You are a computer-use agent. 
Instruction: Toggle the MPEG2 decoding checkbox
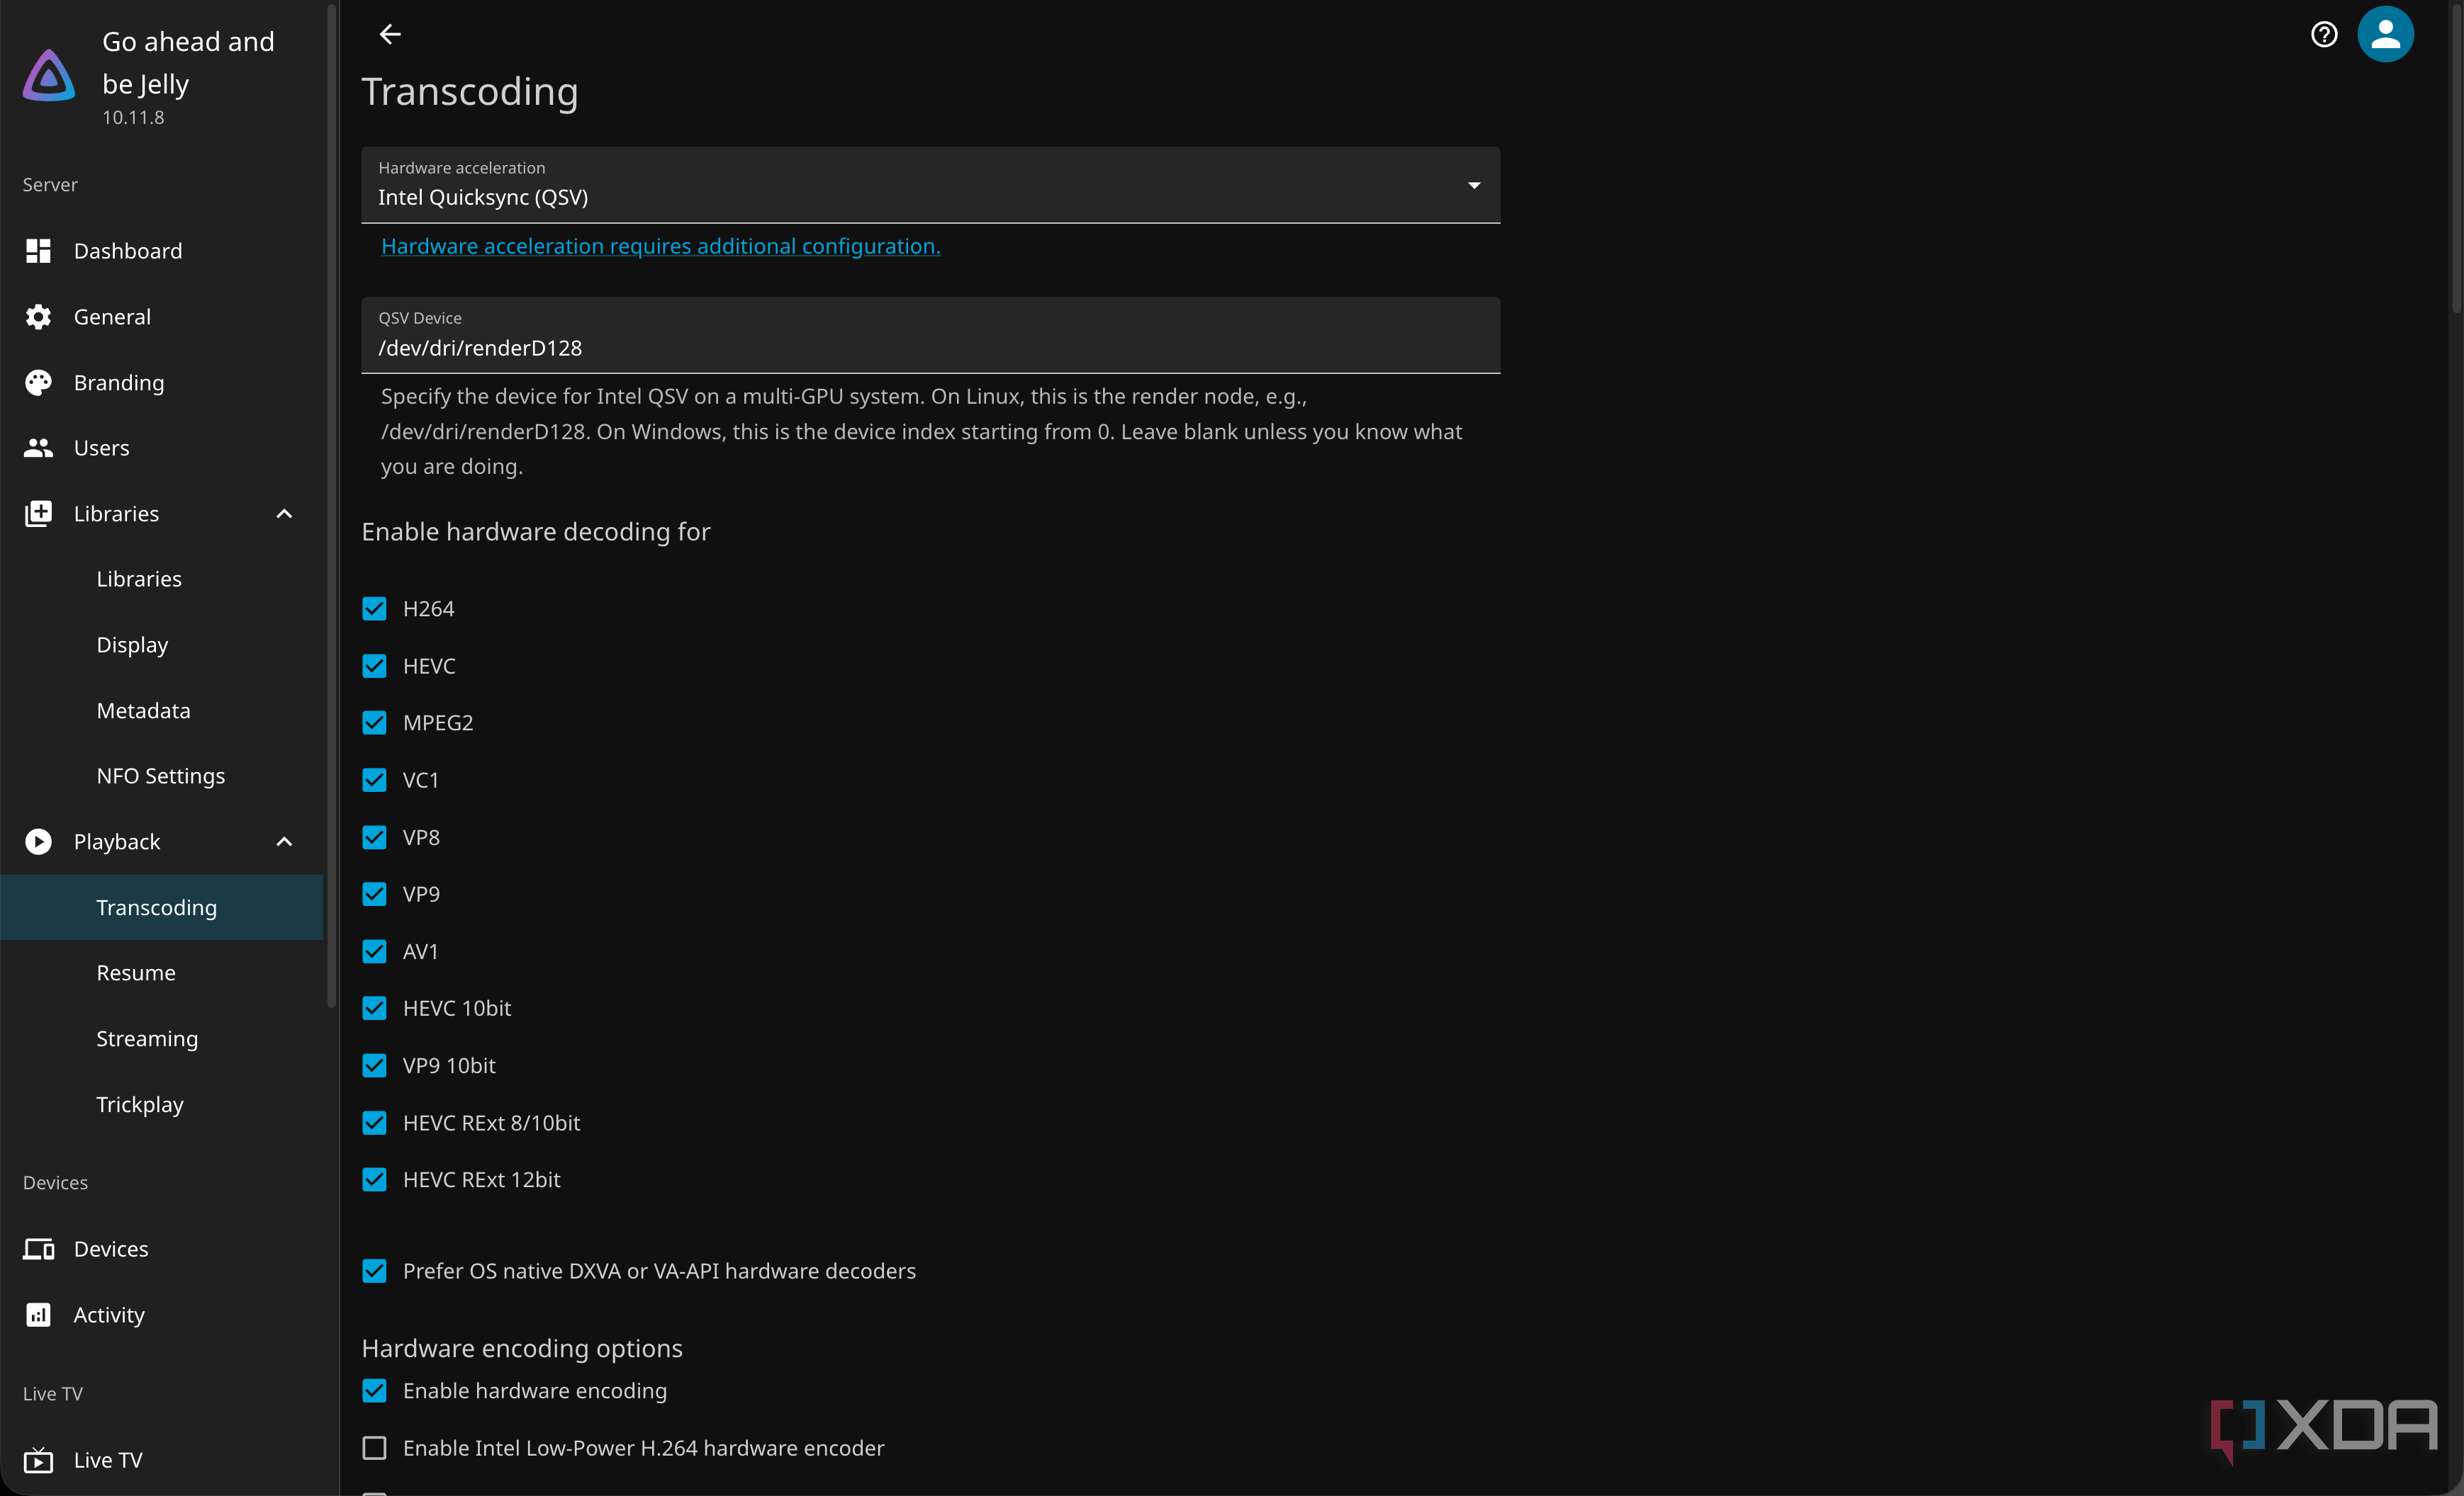tap(374, 722)
